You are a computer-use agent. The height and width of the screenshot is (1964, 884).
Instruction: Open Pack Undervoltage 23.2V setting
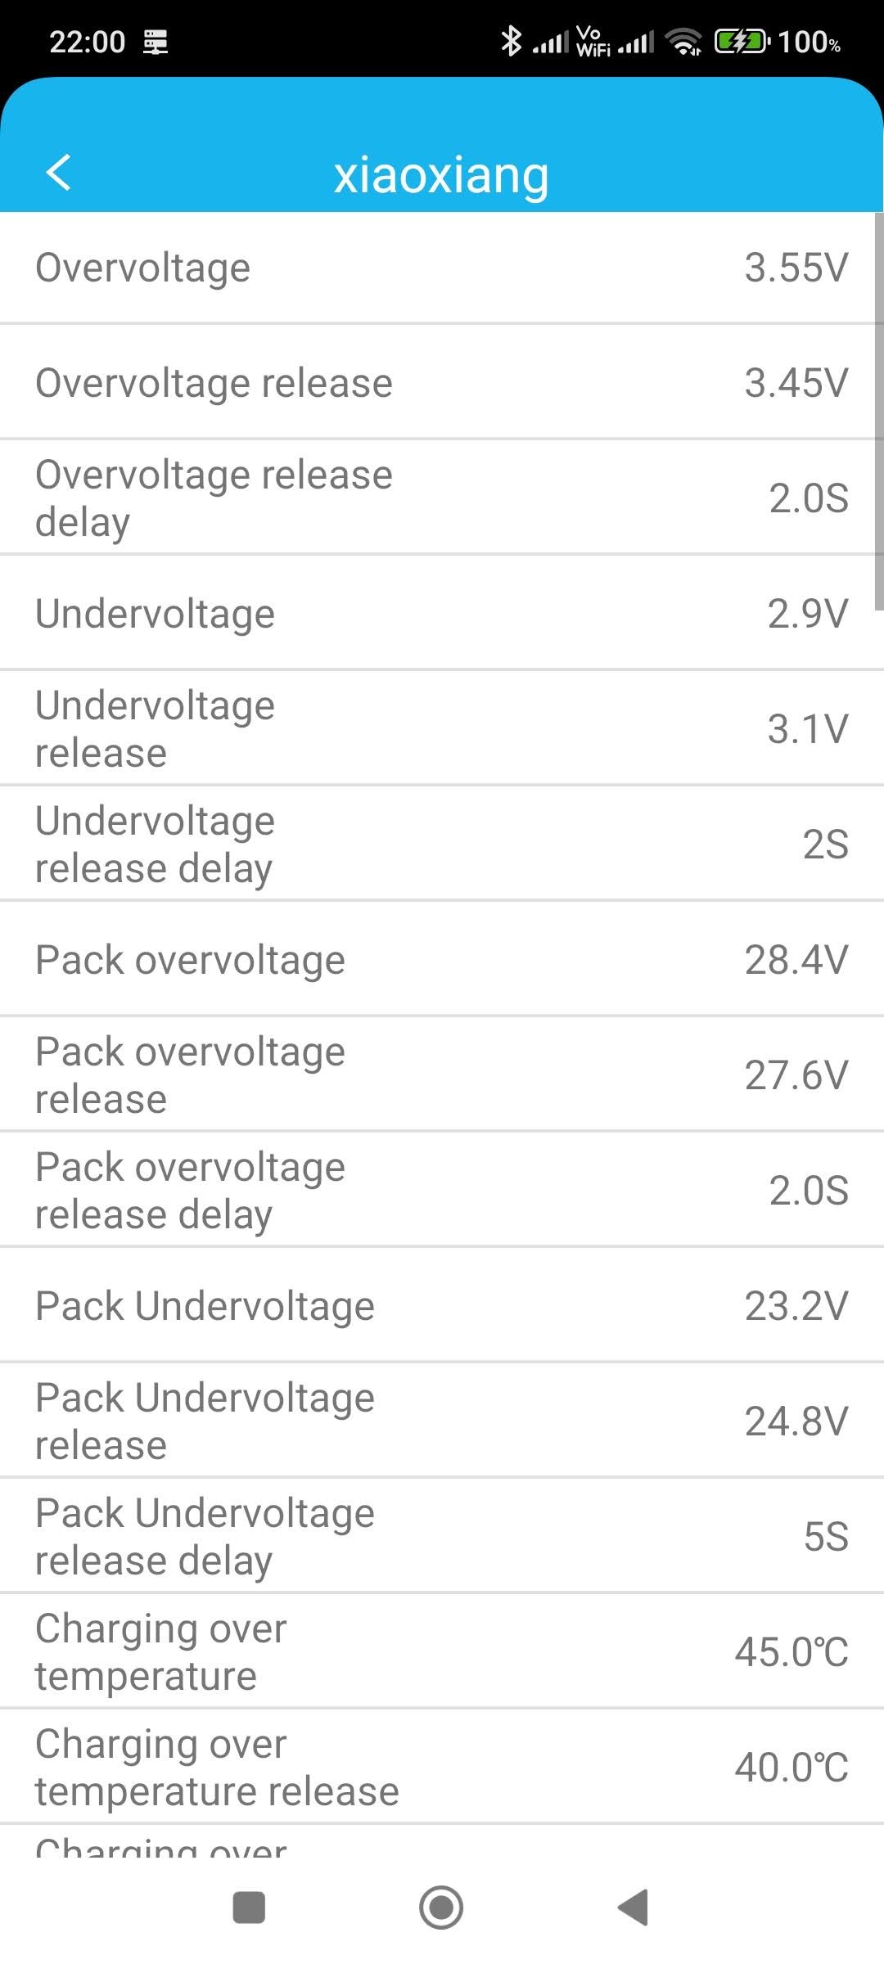click(442, 1306)
